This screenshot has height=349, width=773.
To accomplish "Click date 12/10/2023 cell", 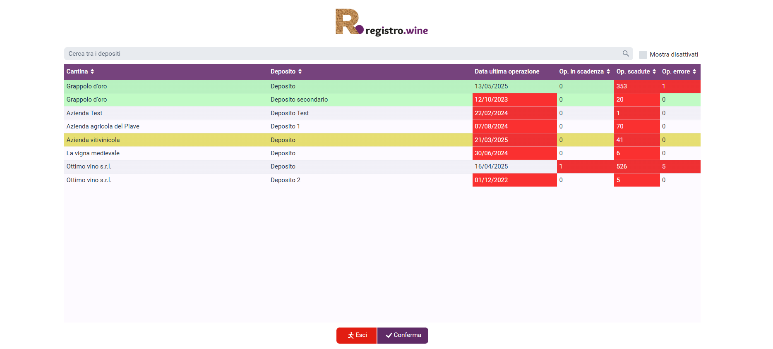I will tap(514, 100).
